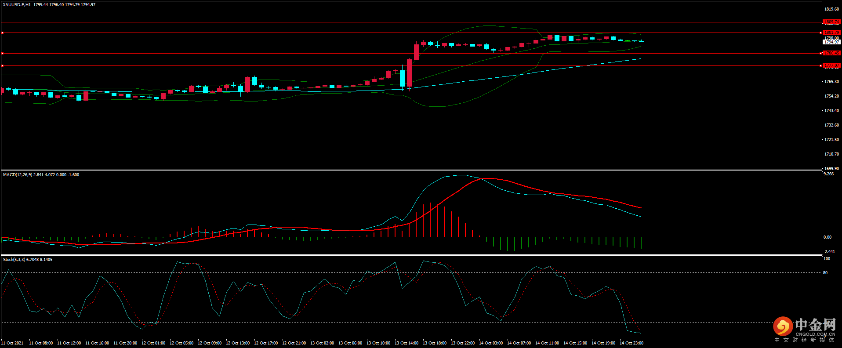Click the 1777.07 red price tag
Viewport: 842px width, 348px height.
click(831, 65)
